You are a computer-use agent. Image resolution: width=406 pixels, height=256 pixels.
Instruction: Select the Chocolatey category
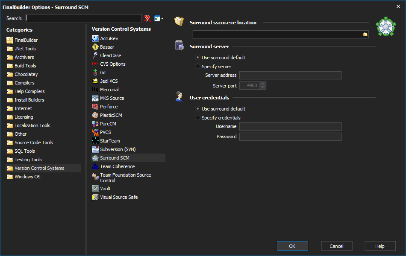26,74
